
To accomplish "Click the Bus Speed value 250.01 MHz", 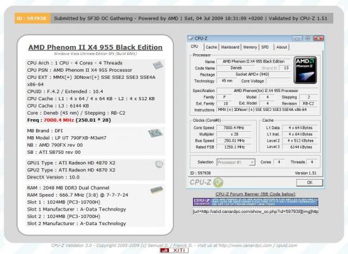I will pyautogui.click(x=233, y=141).
